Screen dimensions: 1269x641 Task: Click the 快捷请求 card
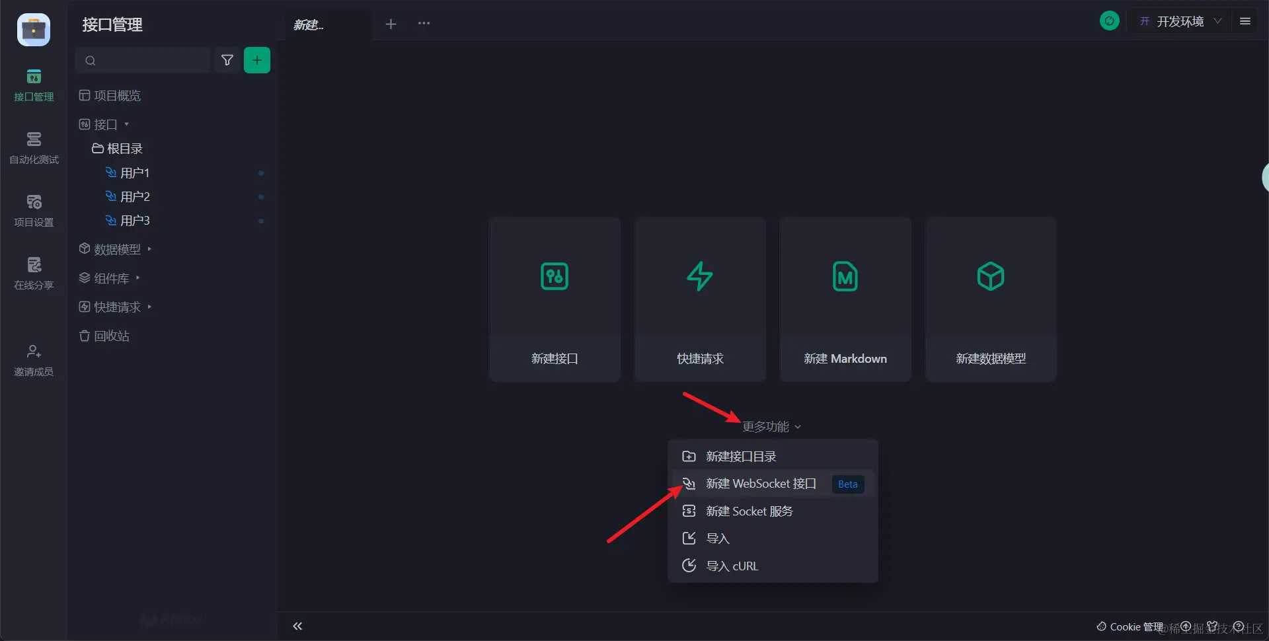(x=700, y=299)
